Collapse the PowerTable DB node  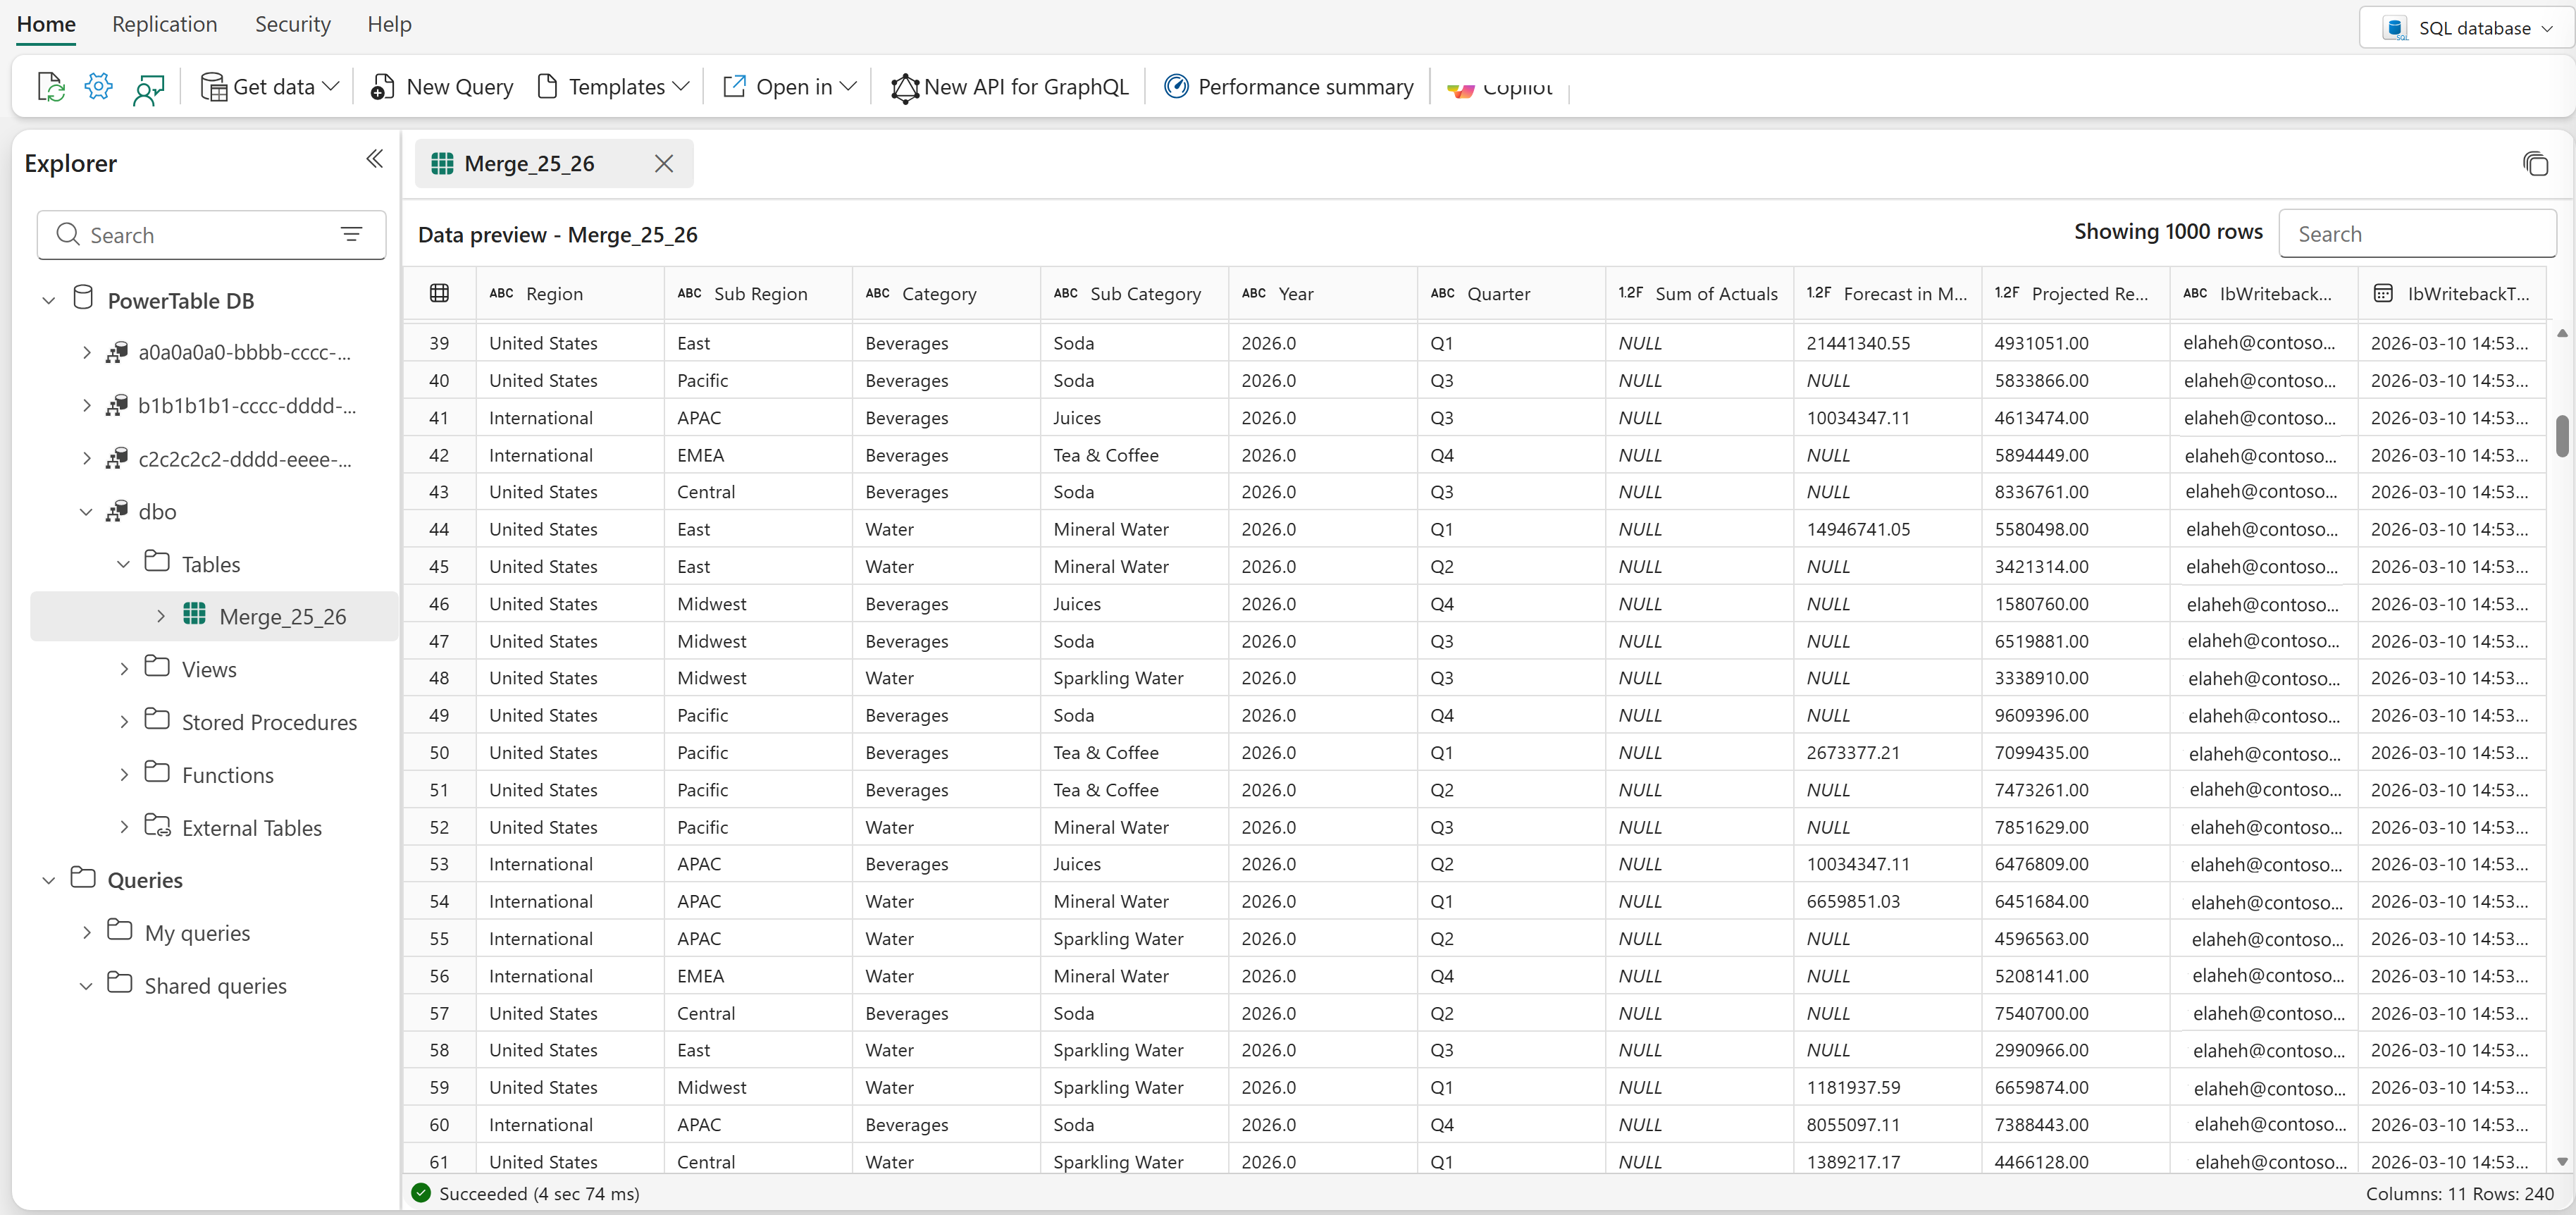pyautogui.click(x=48, y=301)
